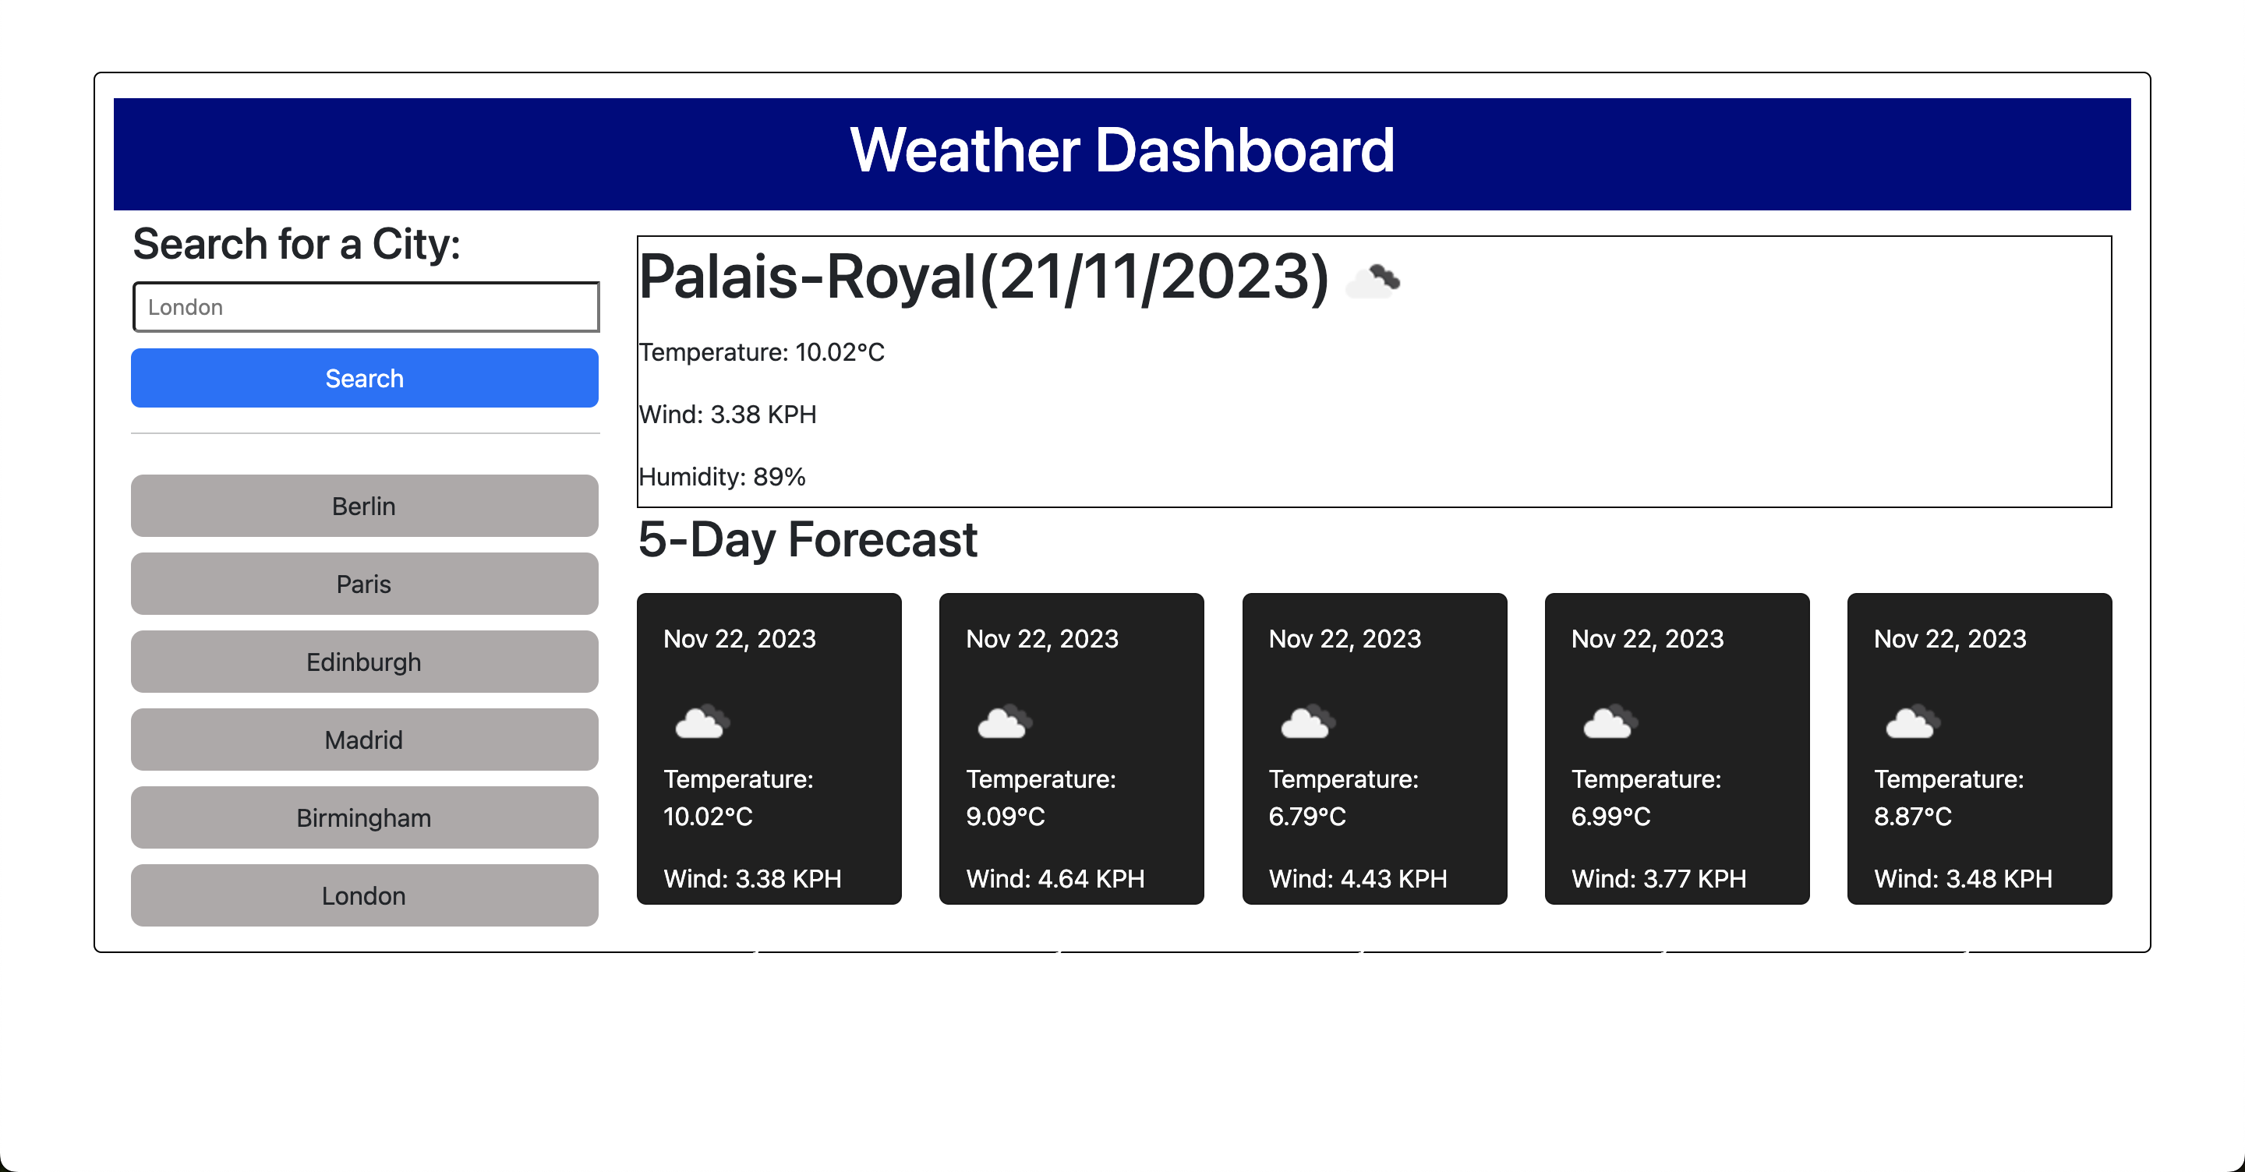Click the date on the 6.99°C forecast card
Screen dimensions: 2245x1172
(x=1647, y=639)
